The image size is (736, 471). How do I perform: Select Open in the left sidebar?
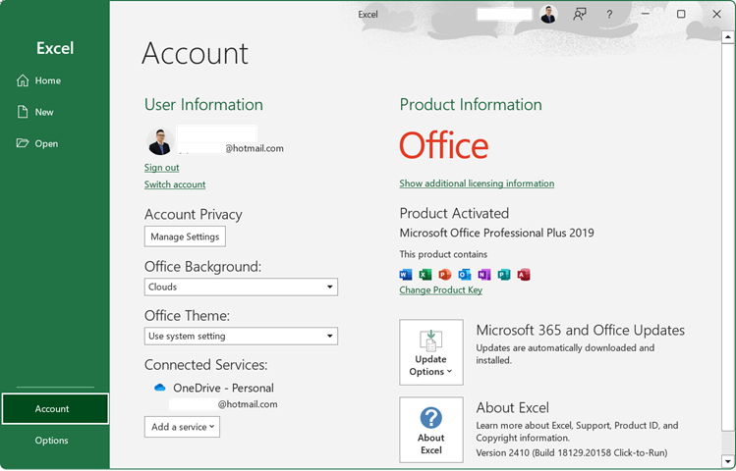pos(46,143)
